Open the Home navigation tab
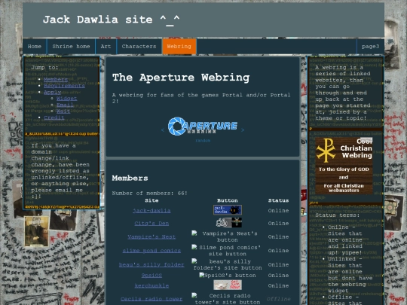This screenshot has width=407, height=305. (35, 47)
